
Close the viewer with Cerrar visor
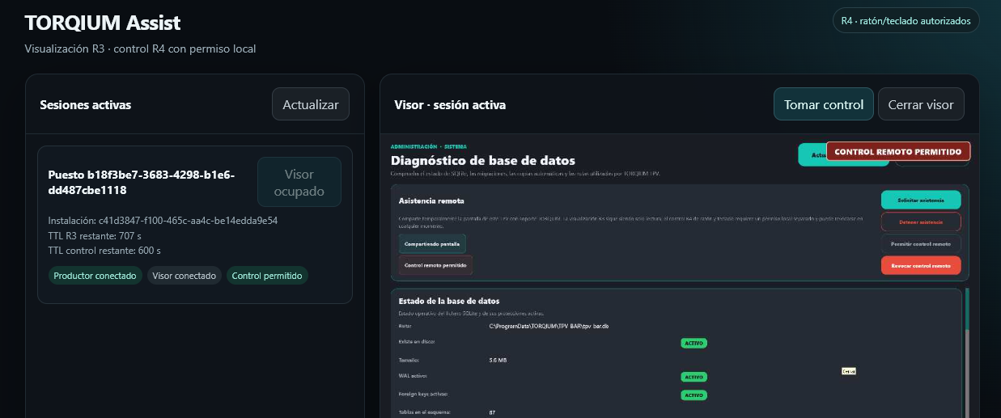click(921, 104)
